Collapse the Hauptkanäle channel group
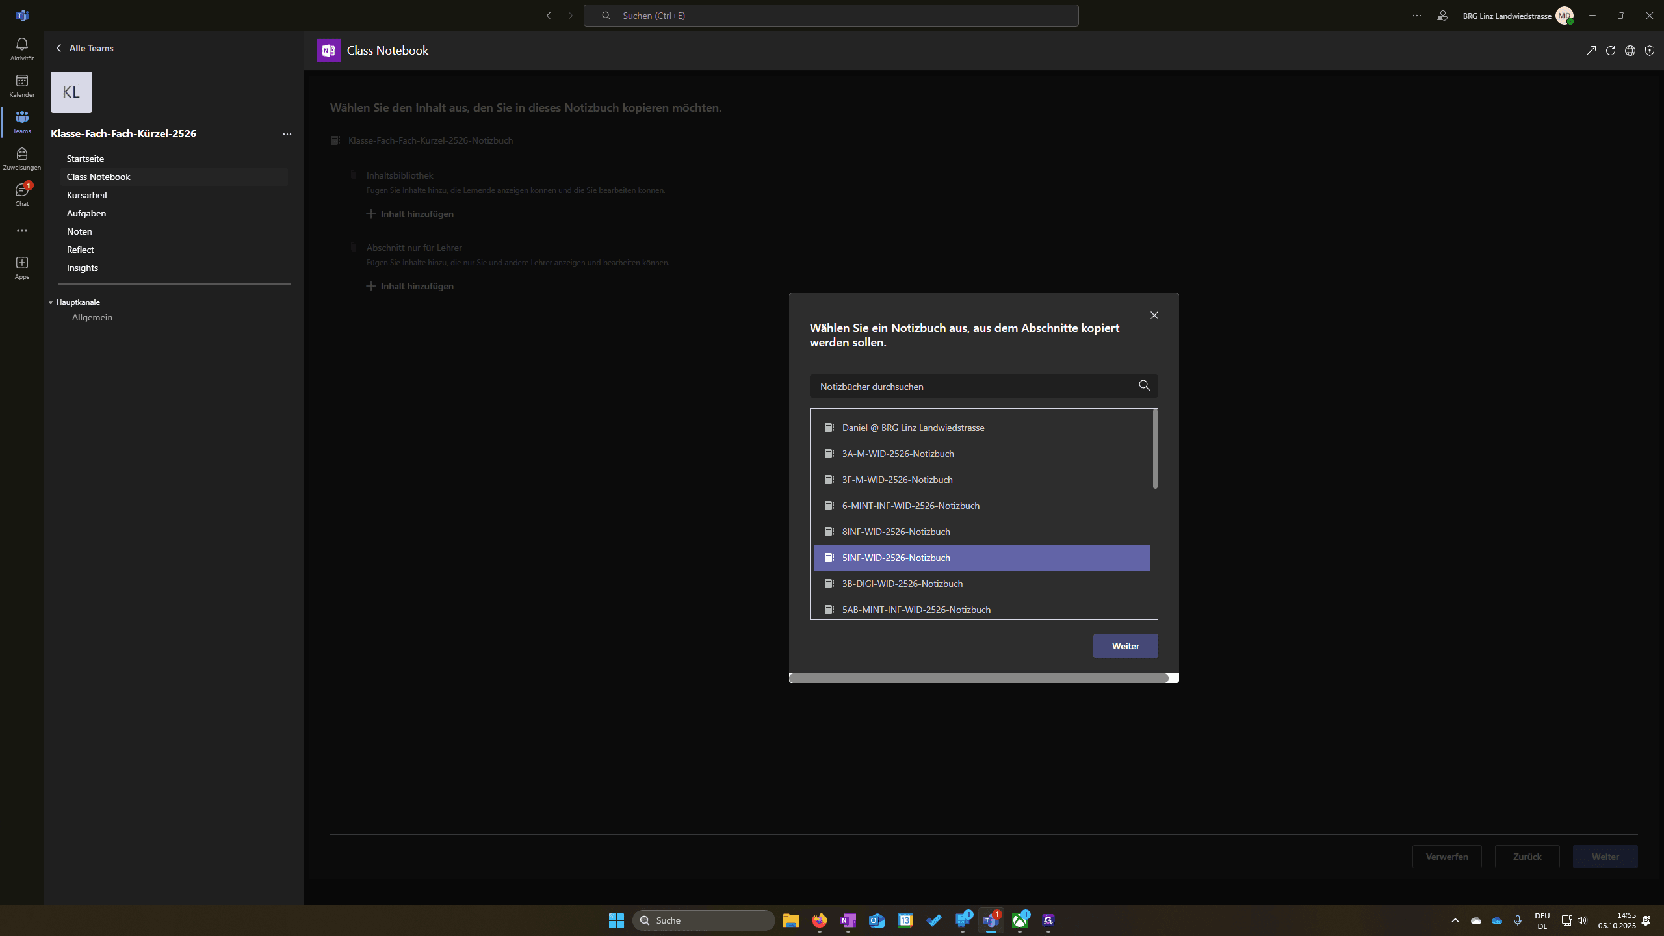The image size is (1664, 936). coord(51,302)
